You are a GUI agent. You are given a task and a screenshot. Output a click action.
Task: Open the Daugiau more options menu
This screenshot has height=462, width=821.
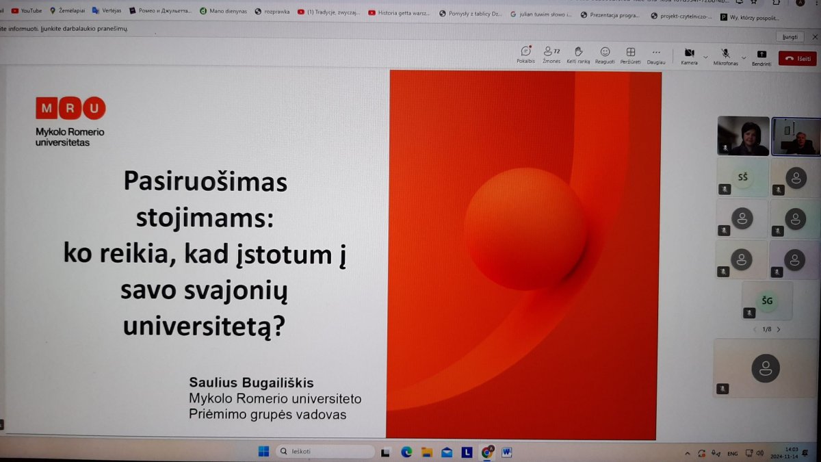click(655, 53)
